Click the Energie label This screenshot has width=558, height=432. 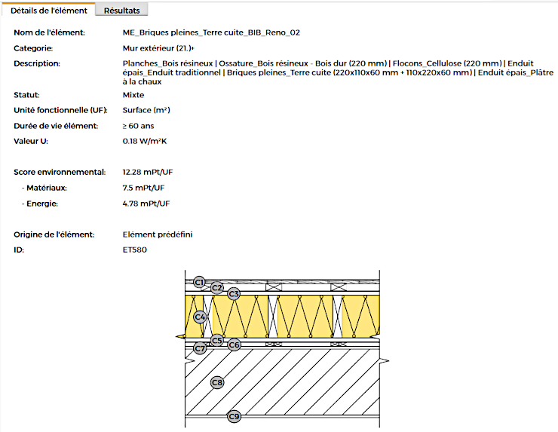[x=42, y=204]
